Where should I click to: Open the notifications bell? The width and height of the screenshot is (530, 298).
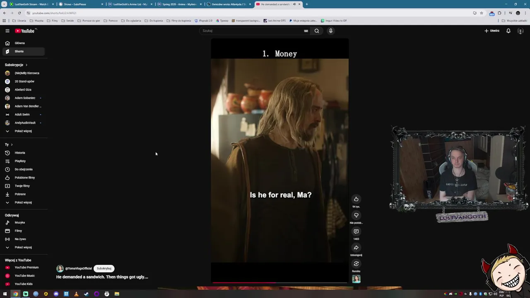[x=508, y=31]
